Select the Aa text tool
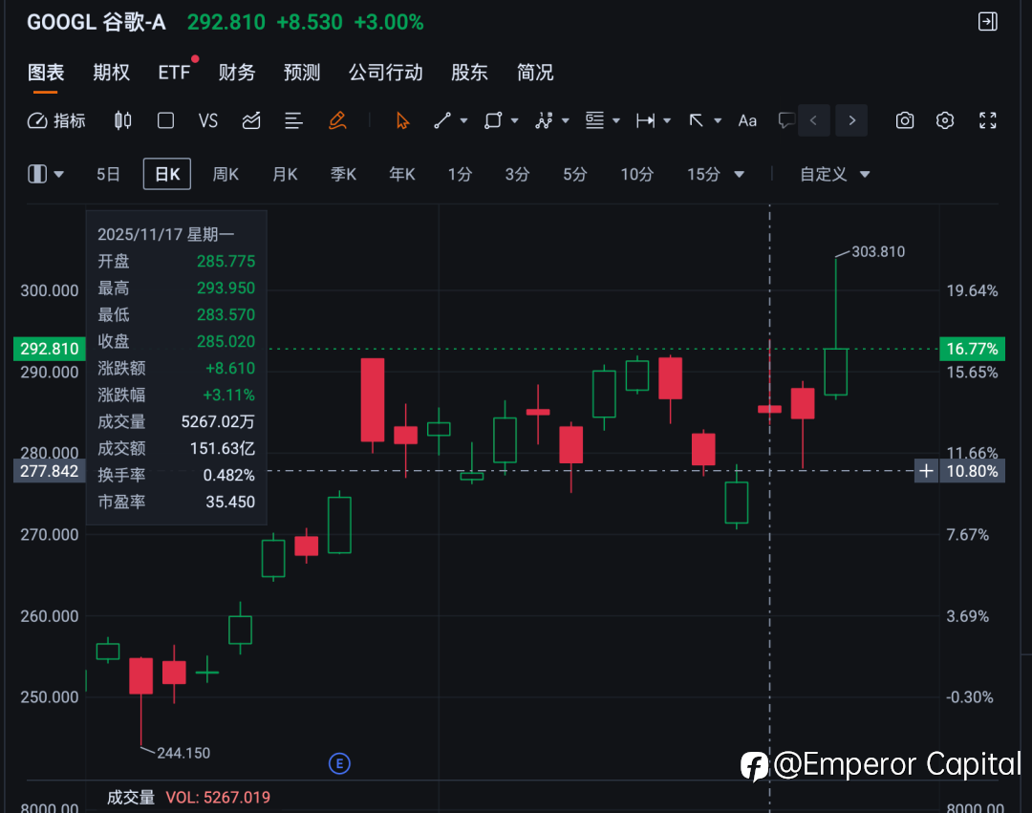The width and height of the screenshot is (1032, 813). click(747, 120)
